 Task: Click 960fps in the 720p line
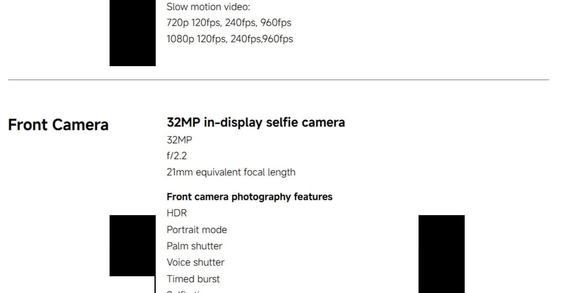tap(275, 23)
